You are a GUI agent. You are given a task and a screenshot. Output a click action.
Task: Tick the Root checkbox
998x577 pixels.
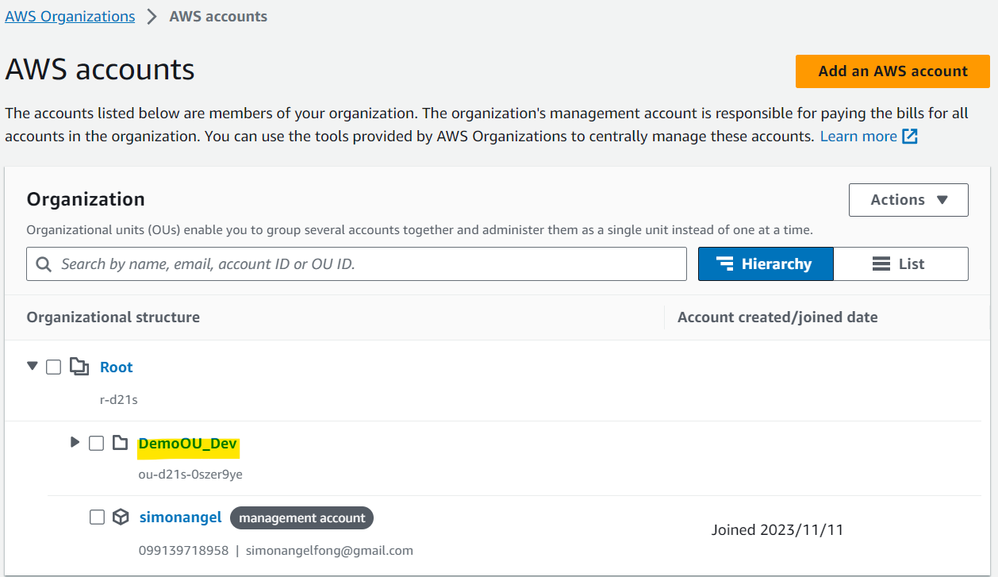tap(53, 367)
